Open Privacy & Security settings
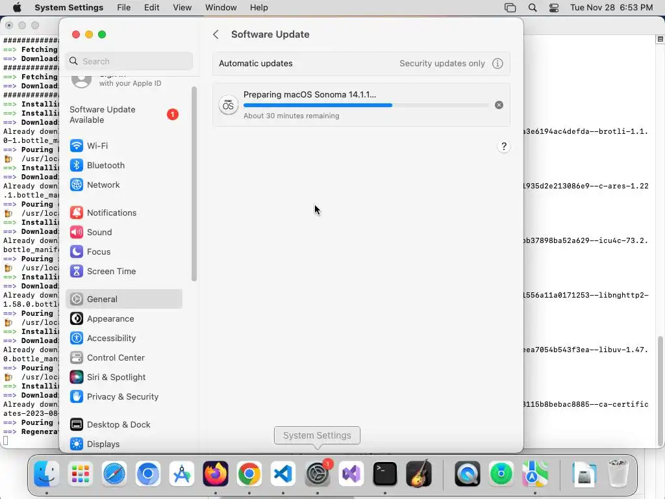 (124, 397)
